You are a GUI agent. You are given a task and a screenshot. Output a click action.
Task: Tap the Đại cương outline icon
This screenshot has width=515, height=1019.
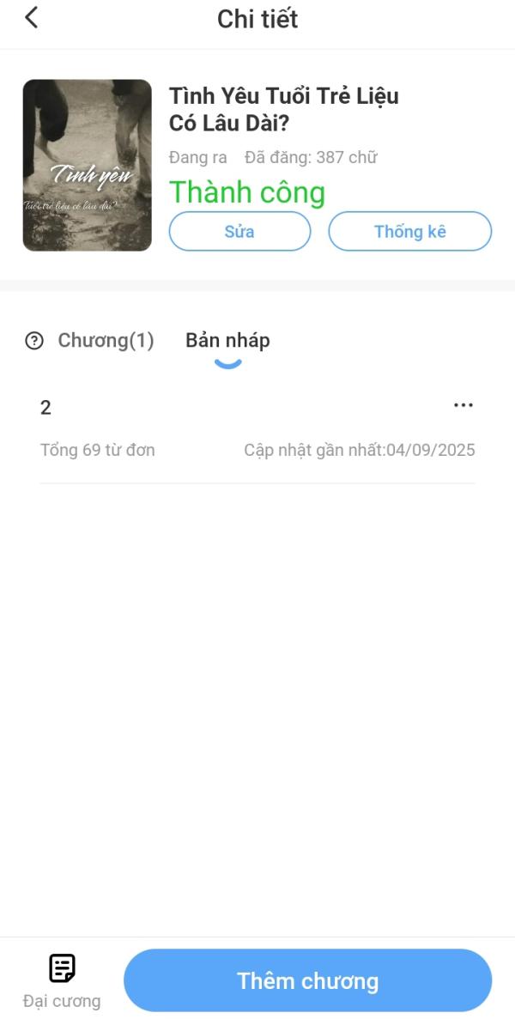[63, 968]
